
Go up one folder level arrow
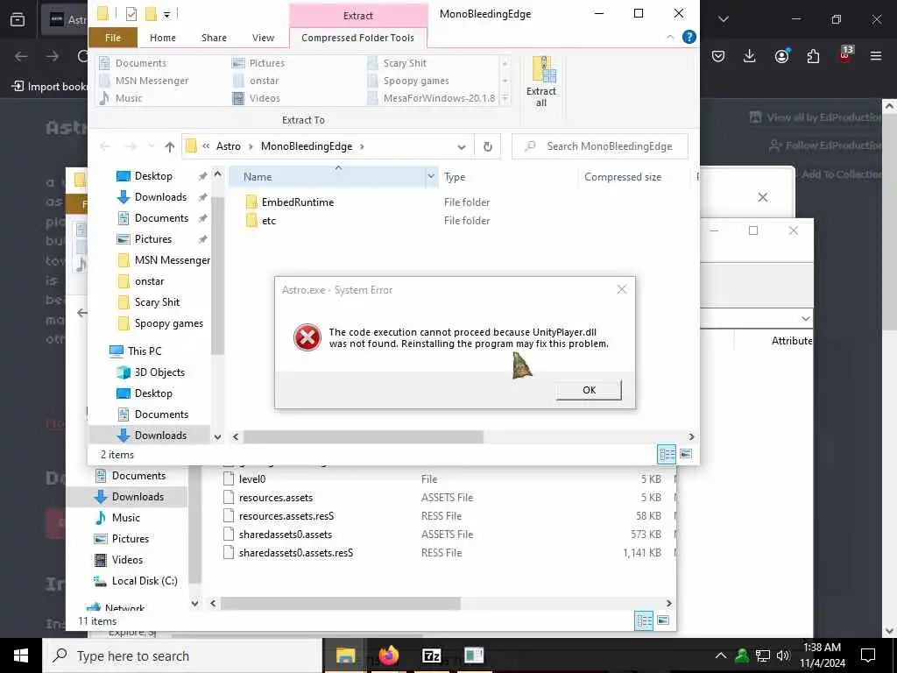pyautogui.click(x=169, y=146)
